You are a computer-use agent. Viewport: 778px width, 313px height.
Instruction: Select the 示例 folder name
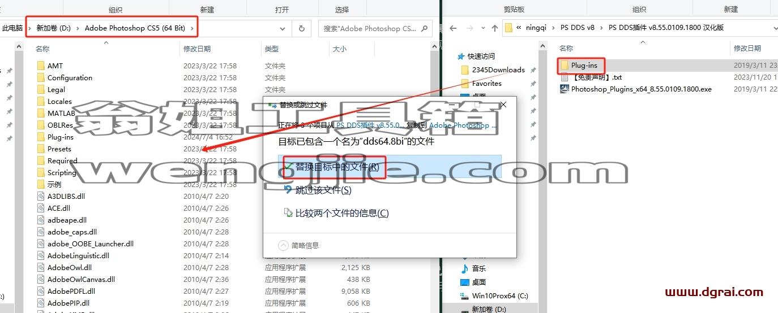point(54,184)
